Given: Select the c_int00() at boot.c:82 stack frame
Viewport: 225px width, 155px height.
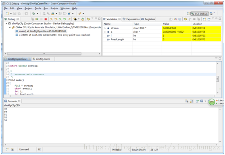Looking at the screenshot, I should coord(53,35).
